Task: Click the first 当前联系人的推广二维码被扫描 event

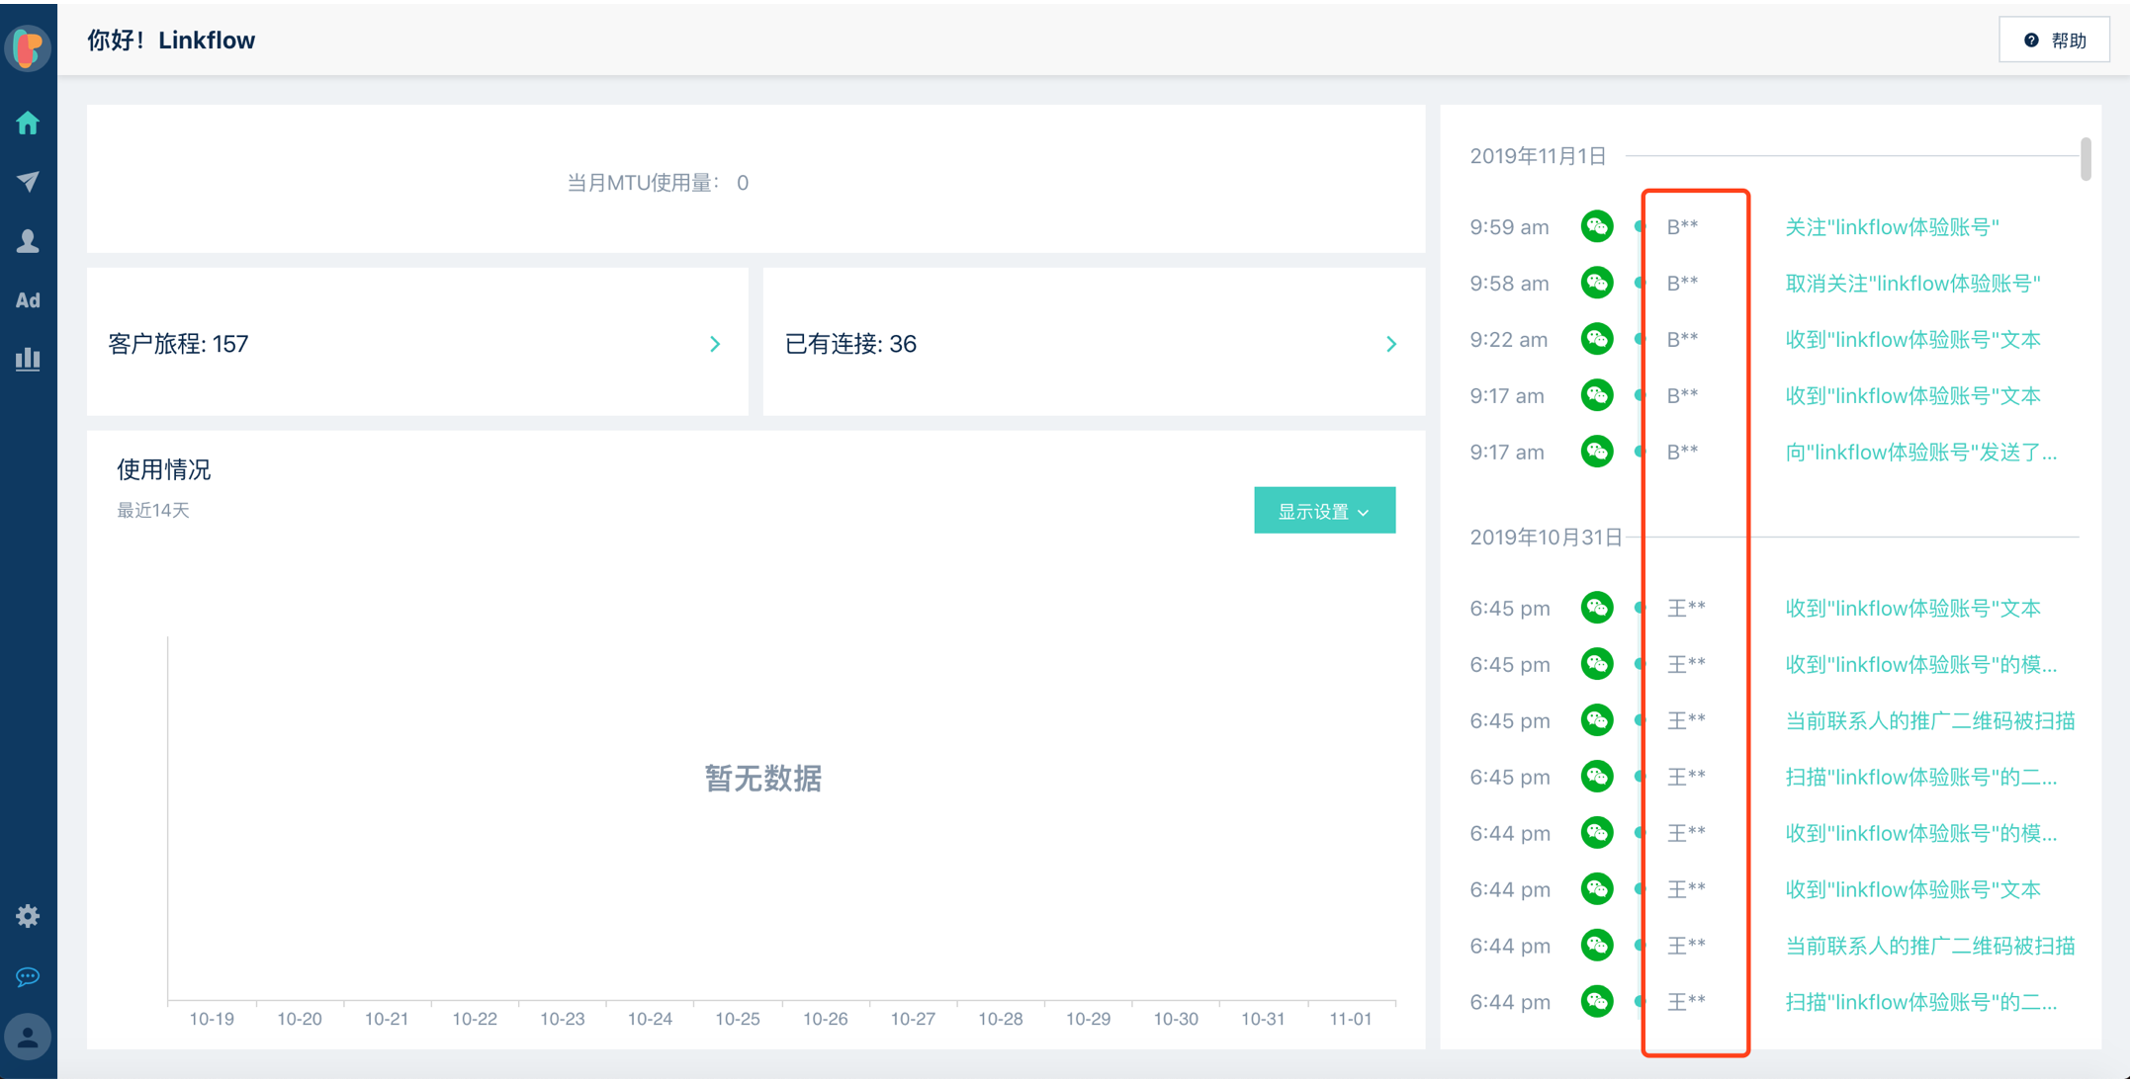Action: click(x=1928, y=720)
